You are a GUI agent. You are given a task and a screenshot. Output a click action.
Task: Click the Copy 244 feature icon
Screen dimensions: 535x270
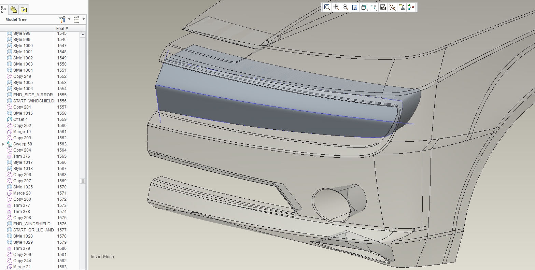[10, 261]
